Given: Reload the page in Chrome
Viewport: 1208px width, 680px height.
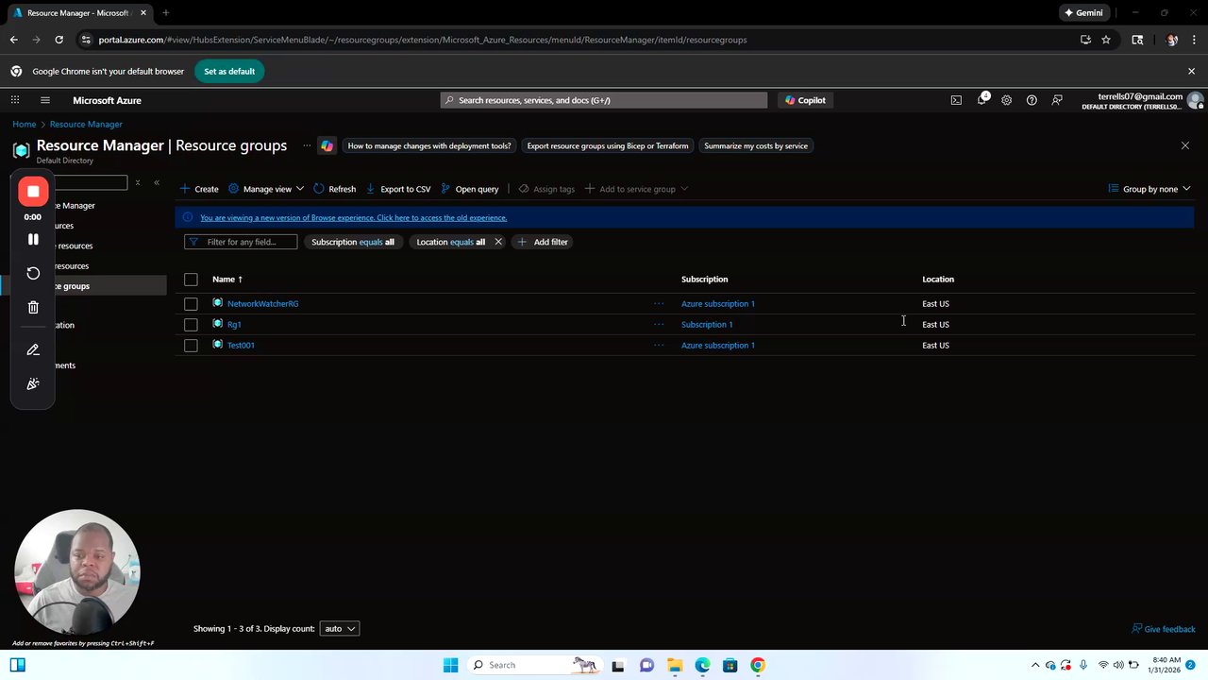Looking at the screenshot, I should pos(59,40).
